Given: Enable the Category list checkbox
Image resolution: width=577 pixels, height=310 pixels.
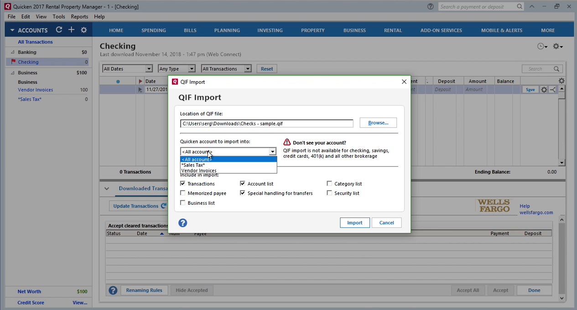Looking at the screenshot, I should (329, 184).
